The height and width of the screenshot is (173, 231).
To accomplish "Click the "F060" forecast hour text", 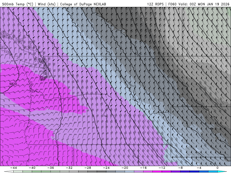I will pyautogui.click(x=172, y=4).
